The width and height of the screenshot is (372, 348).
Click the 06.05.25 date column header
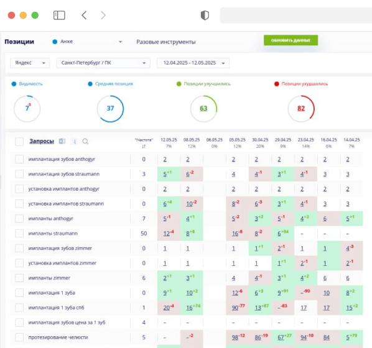click(x=215, y=140)
